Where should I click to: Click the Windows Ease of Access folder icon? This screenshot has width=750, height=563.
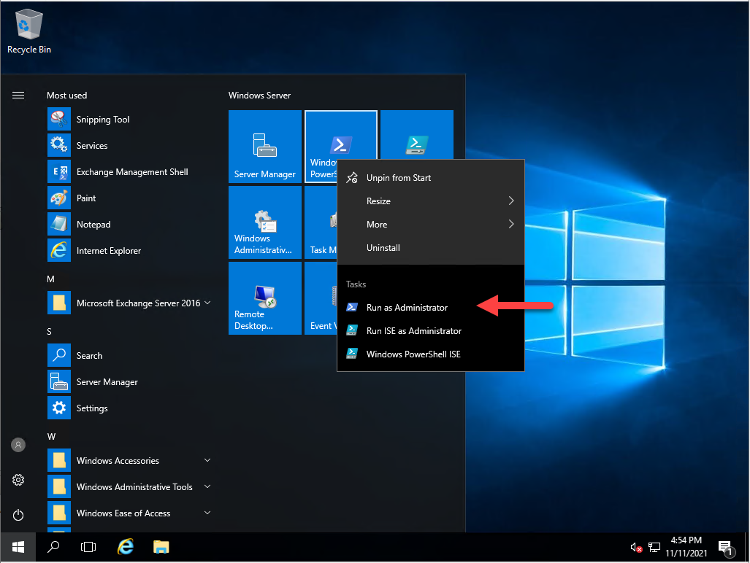59,513
